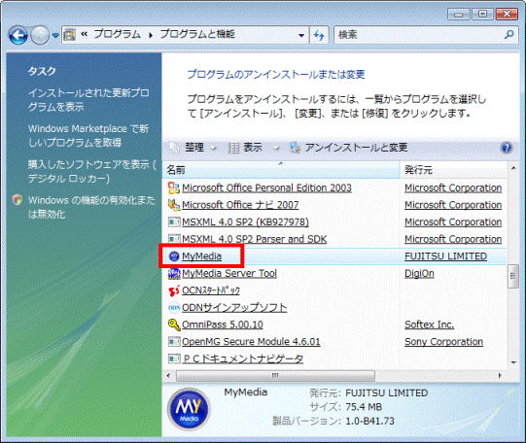Click the MyMedia Server Tool icon
The height and width of the screenshot is (443, 526).
click(x=174, y=273)
